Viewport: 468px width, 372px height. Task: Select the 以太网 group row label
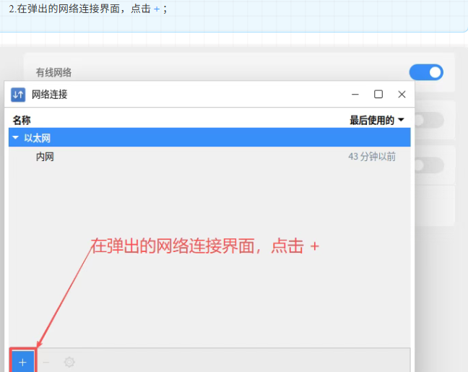tap(38, 137)
